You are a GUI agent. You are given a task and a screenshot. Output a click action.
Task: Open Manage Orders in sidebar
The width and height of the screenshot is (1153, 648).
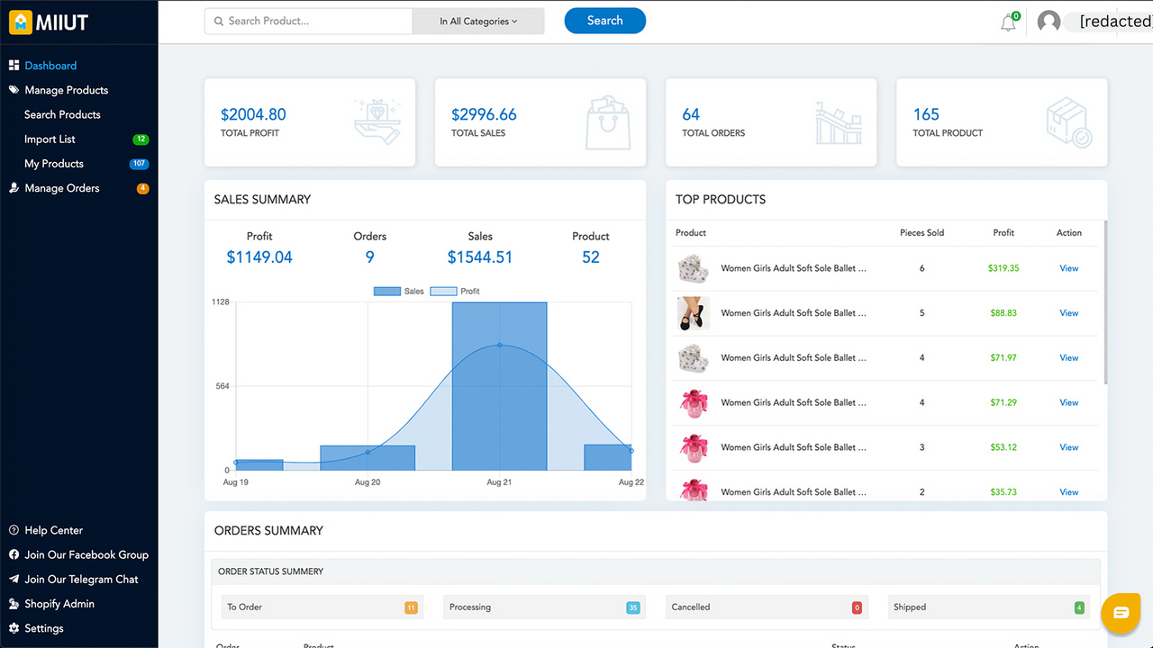pos(62,188)
